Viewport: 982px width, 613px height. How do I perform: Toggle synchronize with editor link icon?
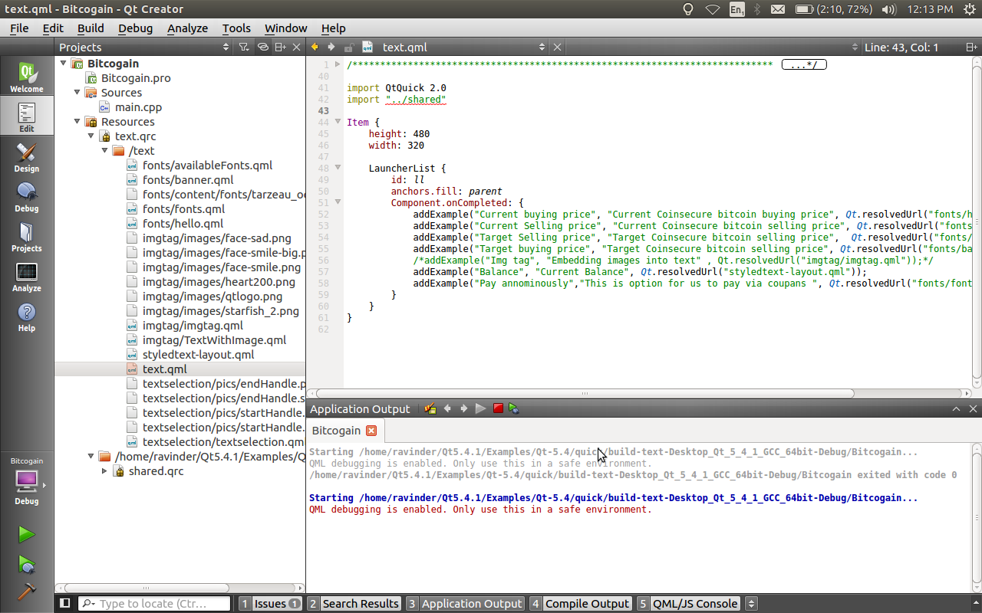[x=262, y=48]
